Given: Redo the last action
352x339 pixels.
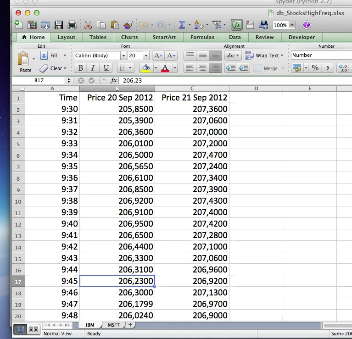Looking at the screenshot, I should (x=162, y=24).
